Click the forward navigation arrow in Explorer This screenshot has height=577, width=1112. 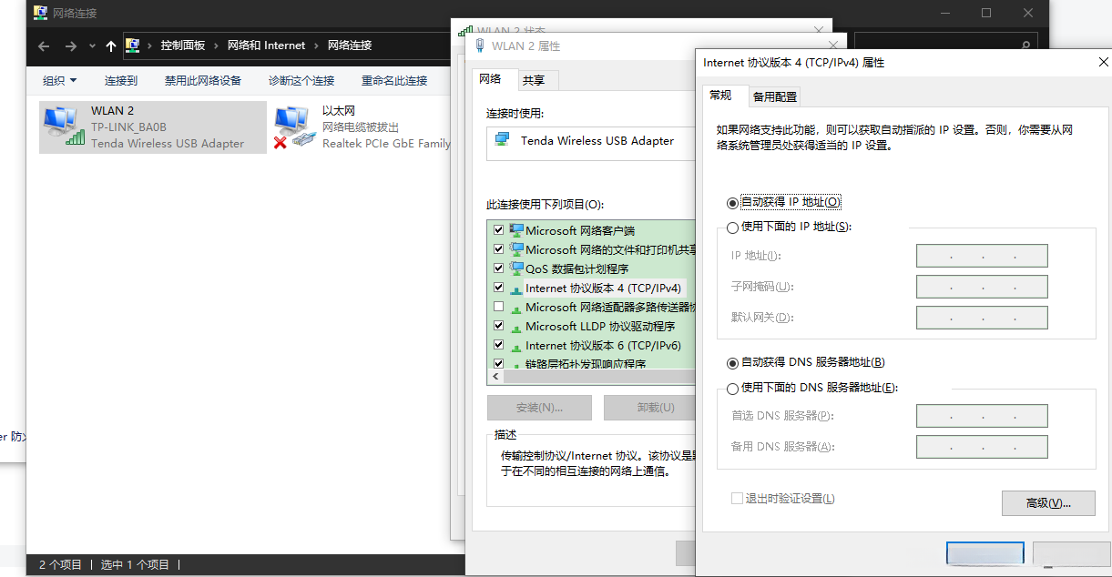pyautogui.click(x=70, y=46)
